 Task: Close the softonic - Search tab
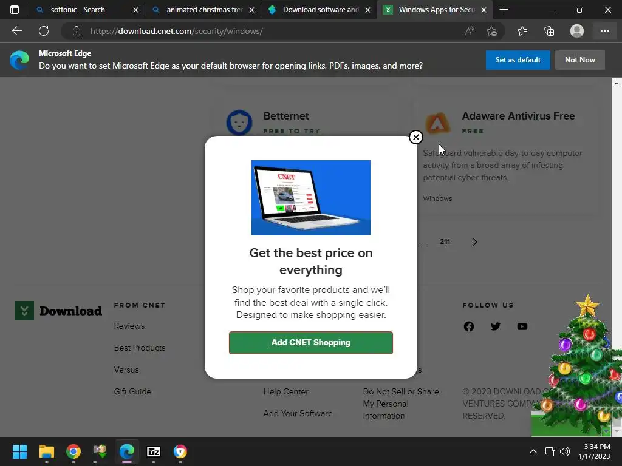135,10
